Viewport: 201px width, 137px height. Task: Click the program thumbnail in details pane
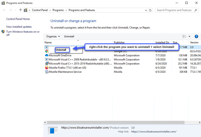[53, 130]
